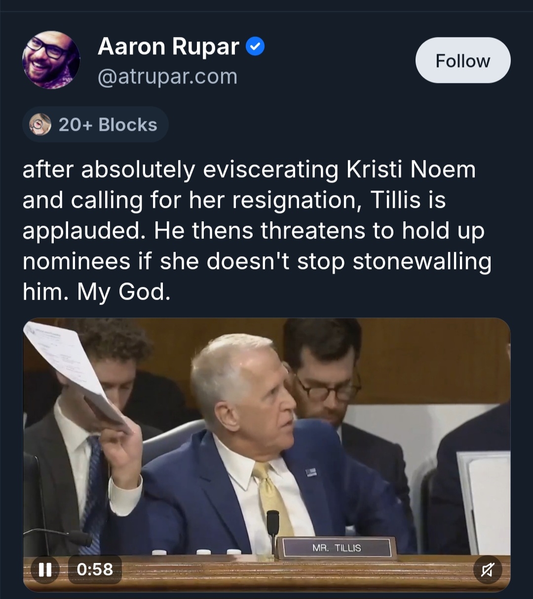
Task: Click the small avatar icon beside 20+ Blocks
Action: [40, 124]
